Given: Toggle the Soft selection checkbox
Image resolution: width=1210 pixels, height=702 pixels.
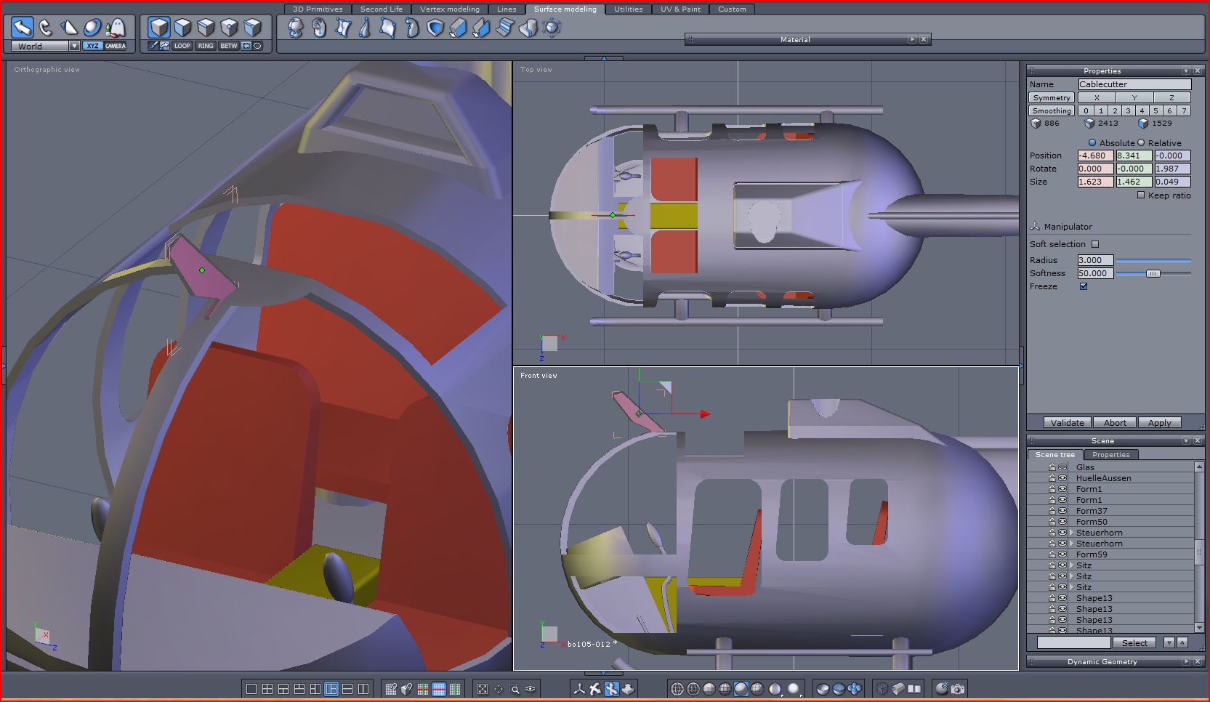Looking at the screenshot, I should point(1095,244).
